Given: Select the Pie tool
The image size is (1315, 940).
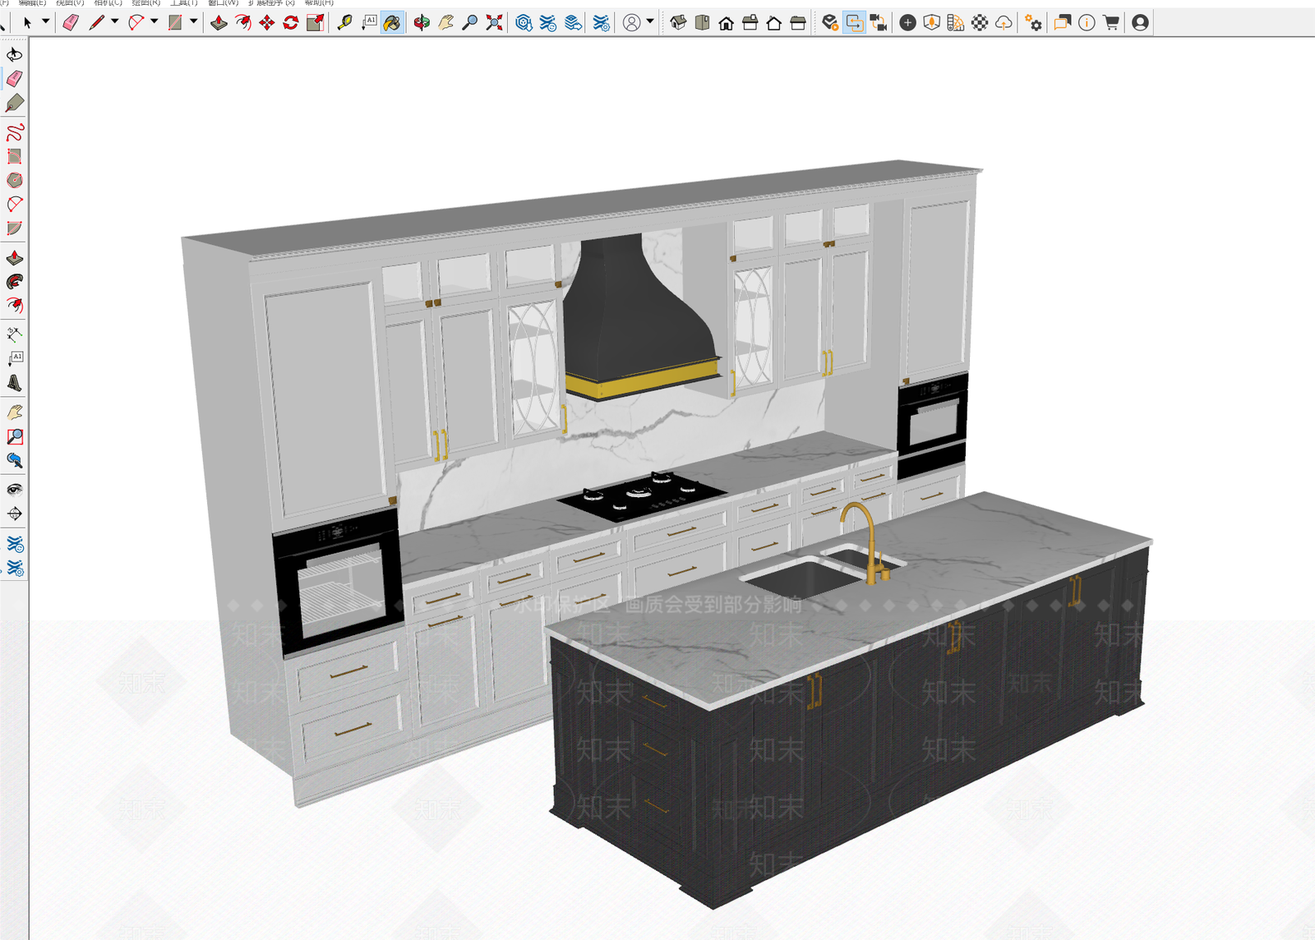Looking at the screenshot, I should tap(15, 228).
